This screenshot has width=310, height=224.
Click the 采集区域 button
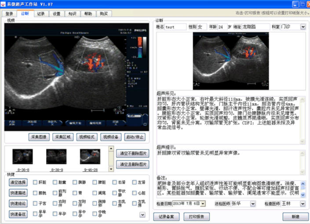(63, 137)
